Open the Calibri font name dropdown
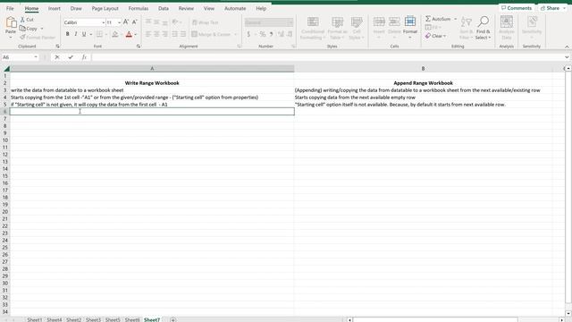The image size is (572, 322). [103, 22]
